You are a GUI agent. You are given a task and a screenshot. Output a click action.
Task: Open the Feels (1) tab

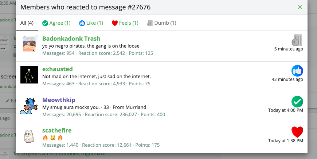(x=125, y=23)
